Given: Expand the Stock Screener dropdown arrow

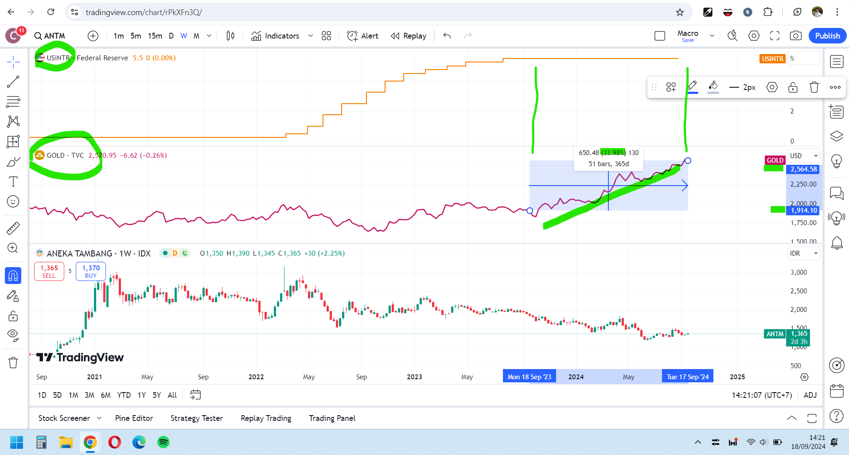Looking at the screenshot, I should pos(99,418).
